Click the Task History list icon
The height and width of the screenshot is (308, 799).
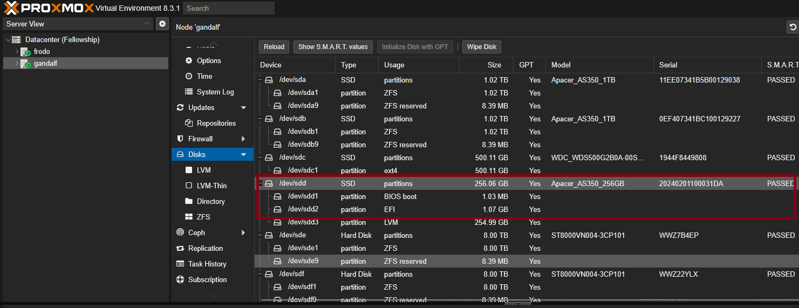click(180, 264)
